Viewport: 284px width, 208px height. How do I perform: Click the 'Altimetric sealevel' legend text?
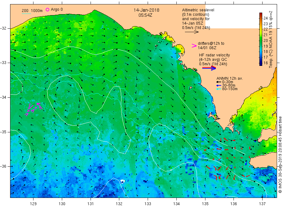point(198,10)
